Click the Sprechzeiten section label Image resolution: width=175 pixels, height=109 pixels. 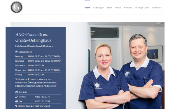[25, 52]
